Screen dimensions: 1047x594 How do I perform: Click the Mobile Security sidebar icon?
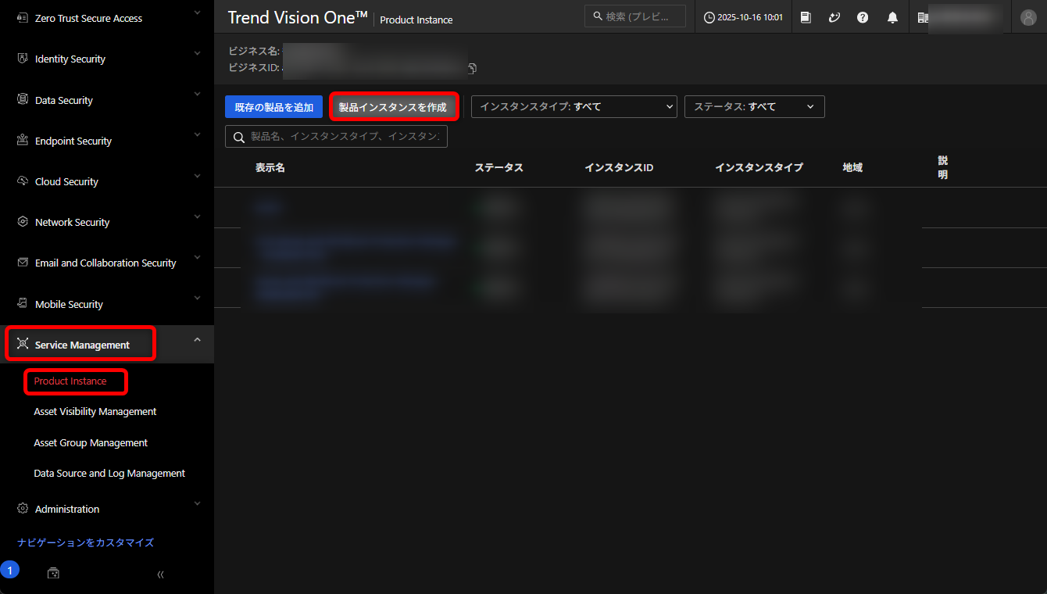coord(22,304)
